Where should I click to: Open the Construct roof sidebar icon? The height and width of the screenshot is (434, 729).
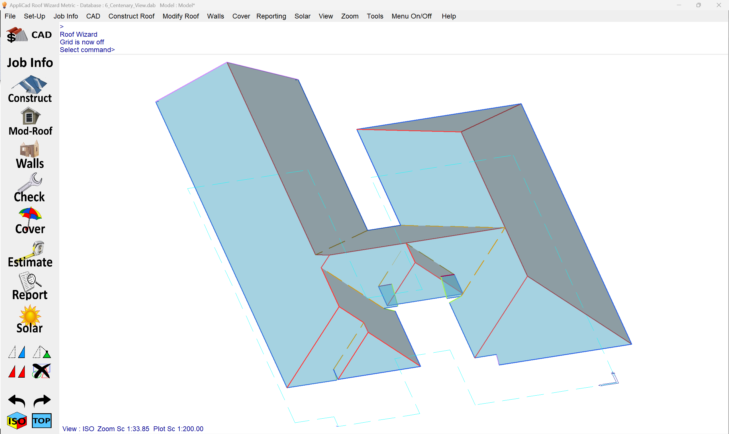[x=30, y=89]
